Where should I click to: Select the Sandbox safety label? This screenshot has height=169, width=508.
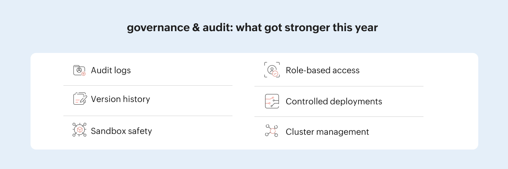coord(121,131)
